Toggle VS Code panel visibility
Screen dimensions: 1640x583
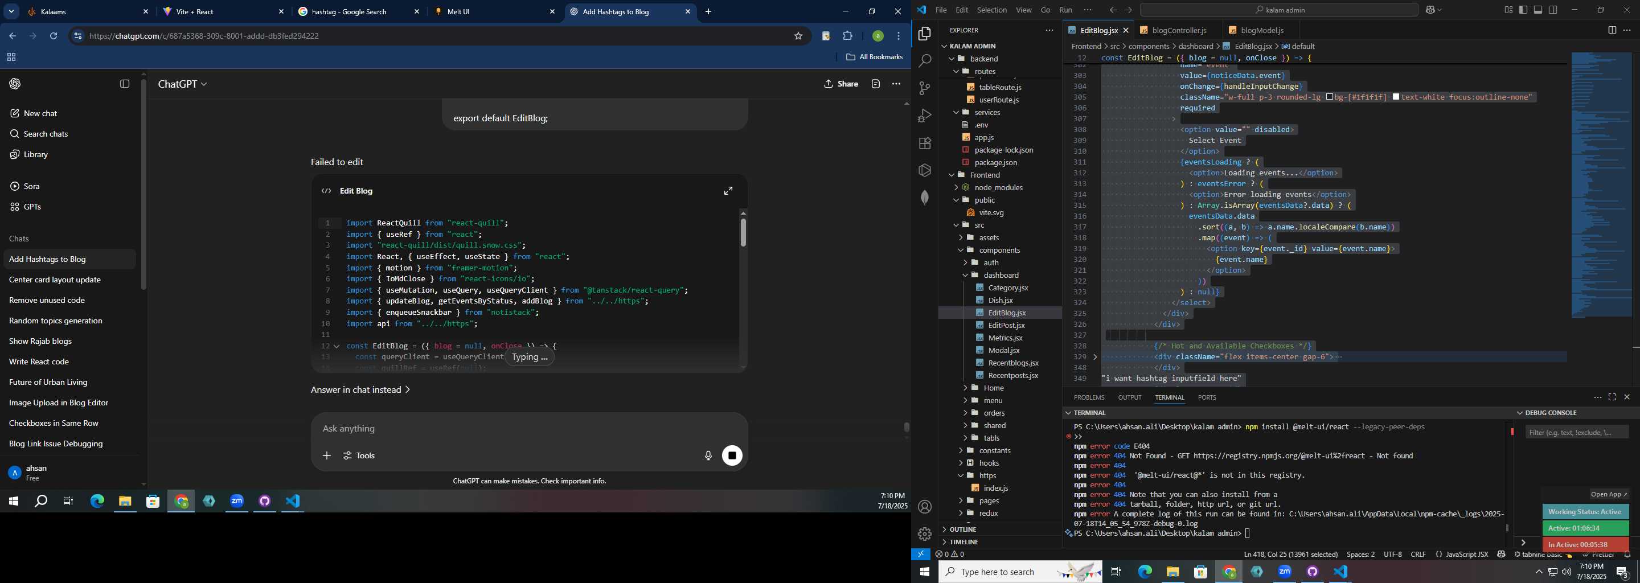pos(1538,10)
